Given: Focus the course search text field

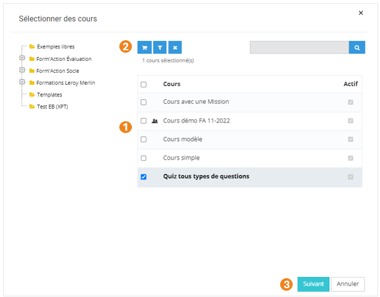Looking at the screenshot, I should click(299, 47).
